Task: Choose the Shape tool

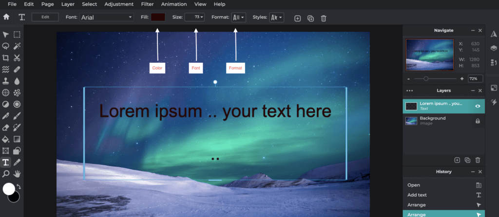Action: [17, 151]
